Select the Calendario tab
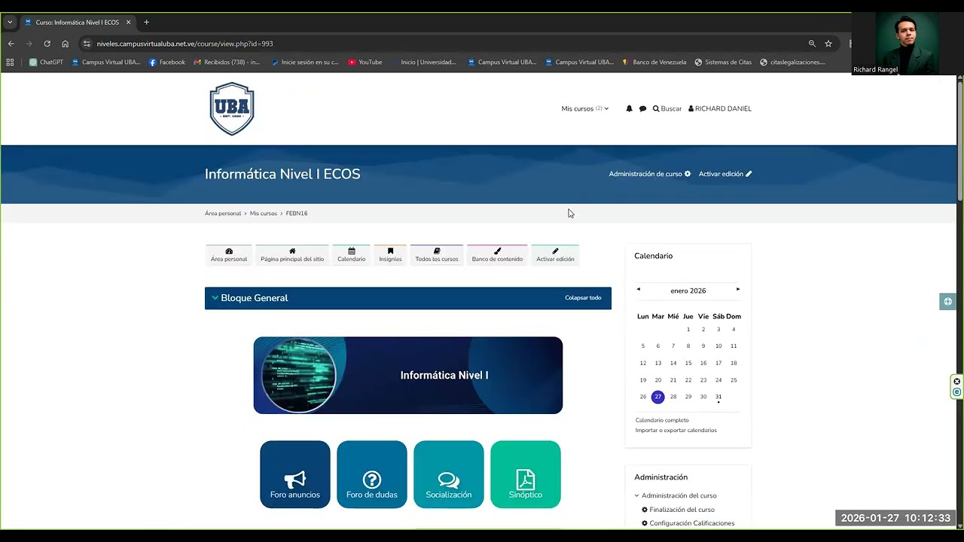Image resolution: width=964 pixels, height=542 pixels. 352,254
